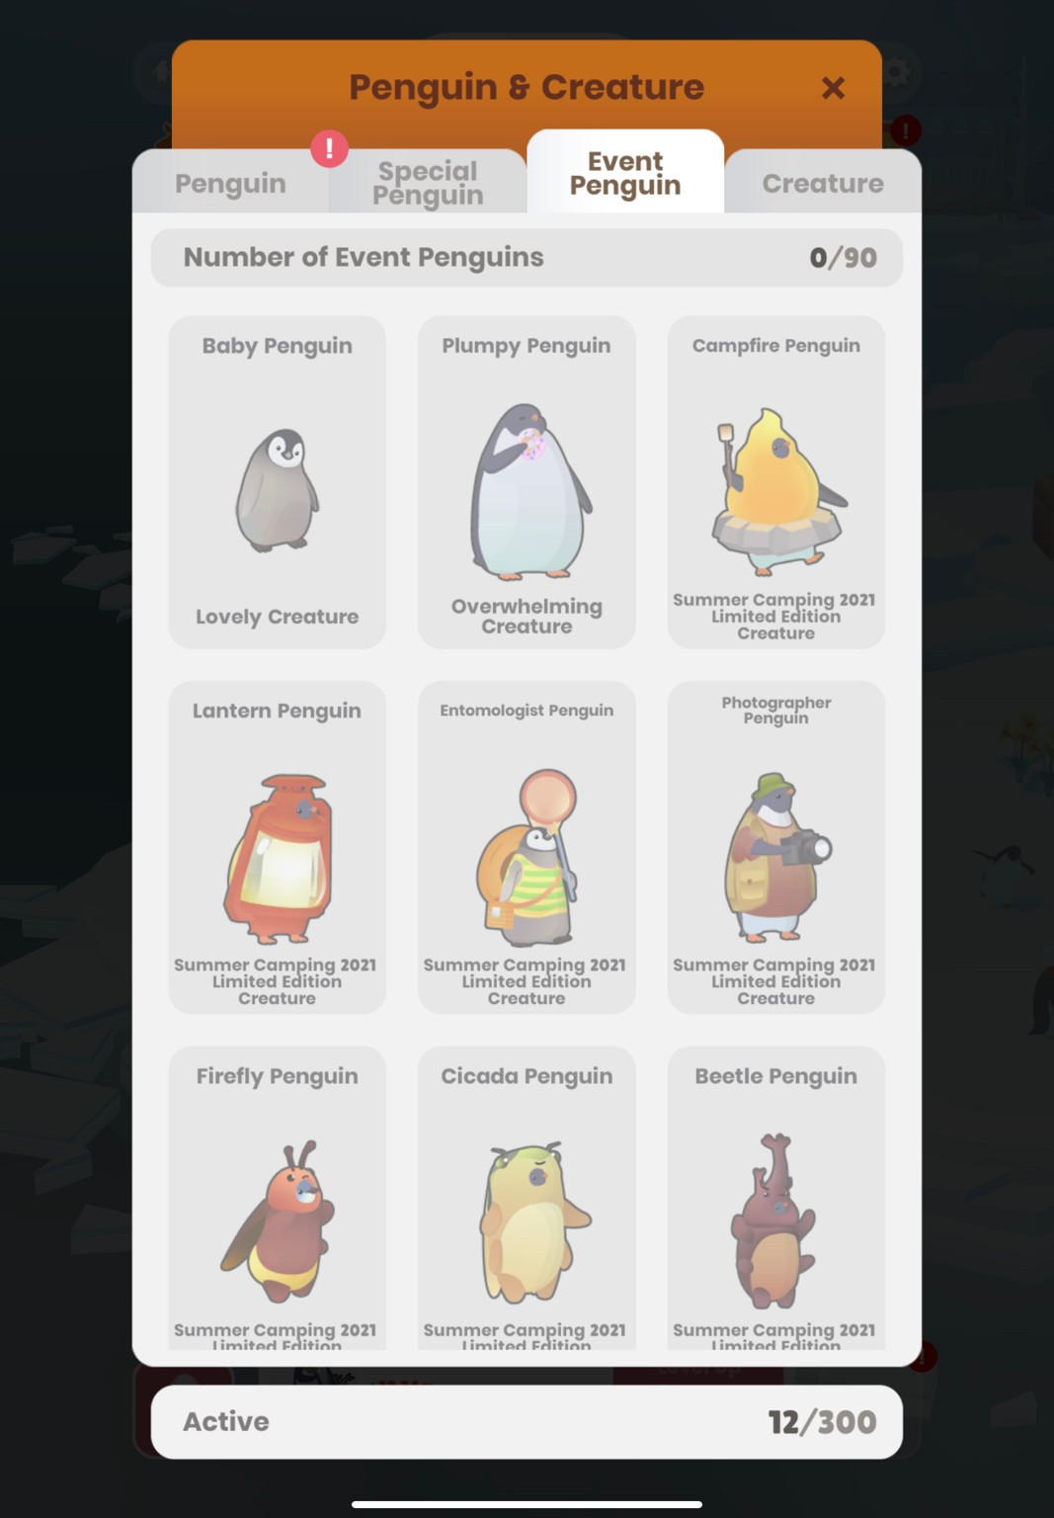Select the Plumpy Penguin card
The image size is (1054, 1518).
pyautogui.click(x=527, y=482)
